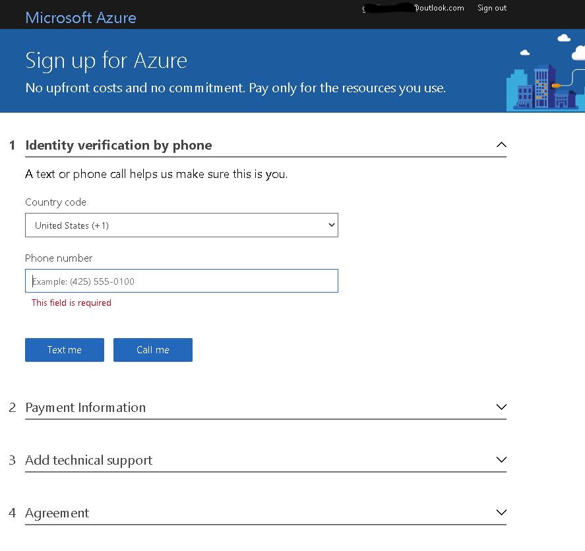The width and height of the screenshot is (585, 551).
Task: Expand the Add technical support chevron
Action: tap(501, 459)
